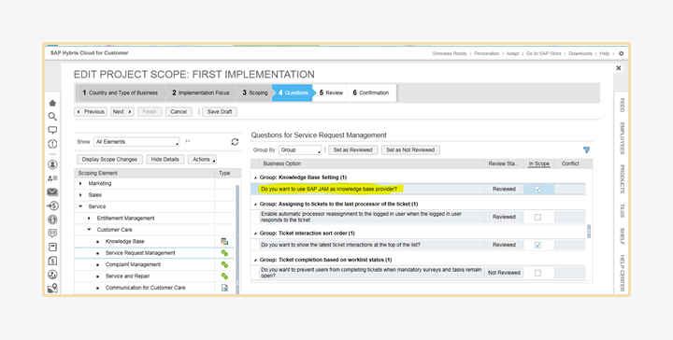The width and height of the screenshot is (673, 340).
Task: Open the Show All Elements dropdown
Action: click(x=136, y=141)
